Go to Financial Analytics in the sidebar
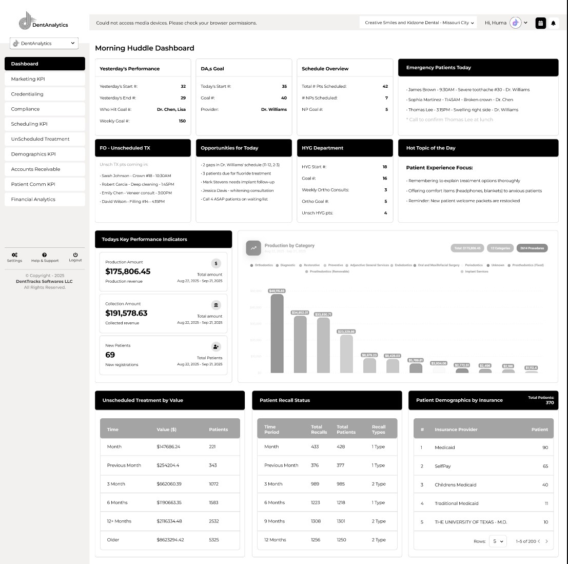Image resolution: width=568 pixels, height=564 pixels. click(x=45, y=199)
